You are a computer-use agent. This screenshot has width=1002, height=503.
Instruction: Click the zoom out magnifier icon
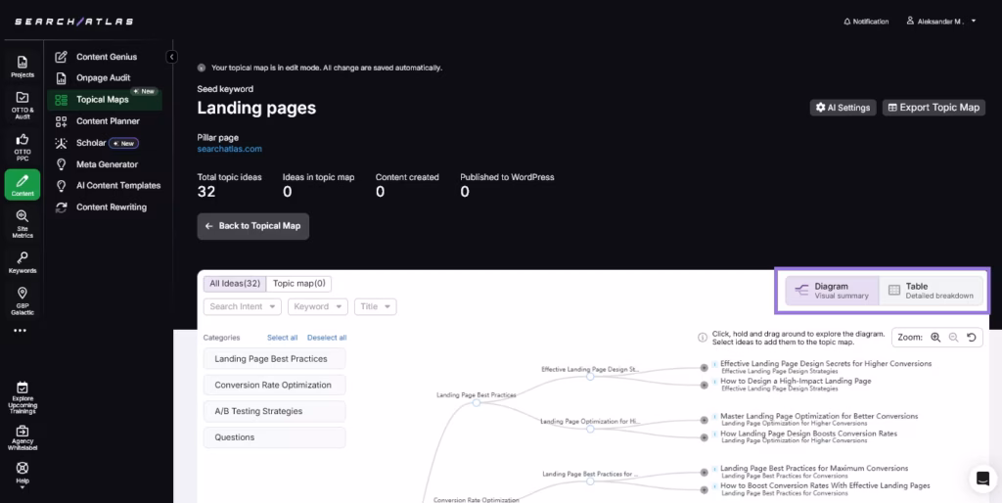pyautogui.click(x=953, y=338)
